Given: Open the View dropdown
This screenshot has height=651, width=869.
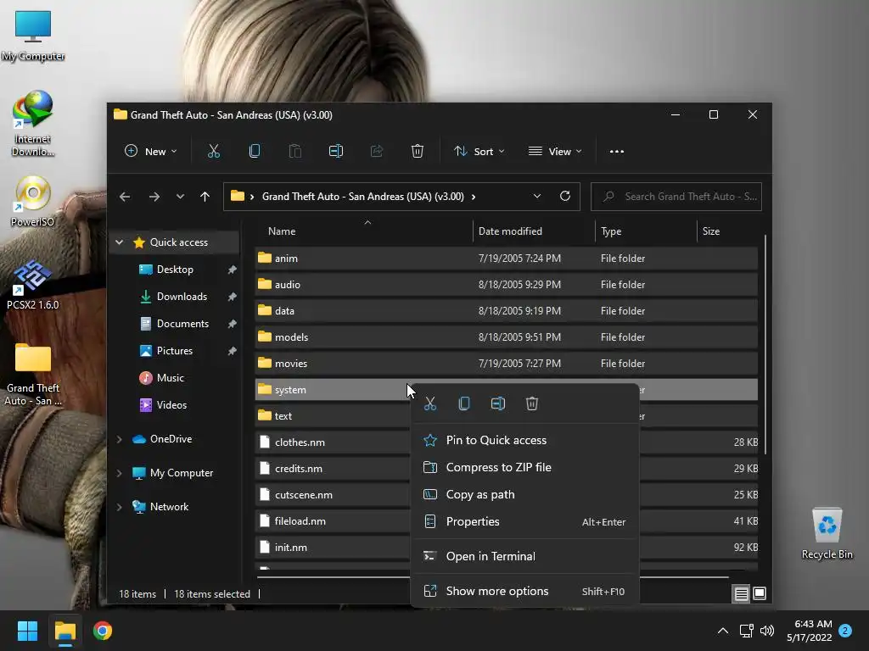Looking at the screenshot, I should click(x=555, y=151).
